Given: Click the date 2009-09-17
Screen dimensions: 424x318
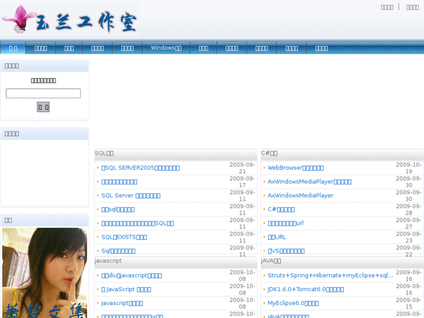Looking at the screenshot, I should 242,182.
